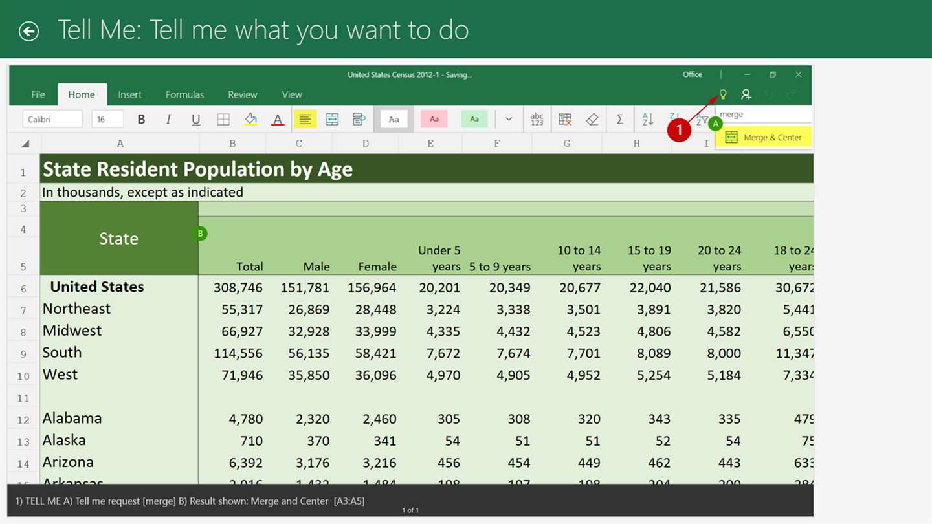Click the Tell Me lightbulb icon
The width and height of the screenshot is (932, 524).
(723, 94)
